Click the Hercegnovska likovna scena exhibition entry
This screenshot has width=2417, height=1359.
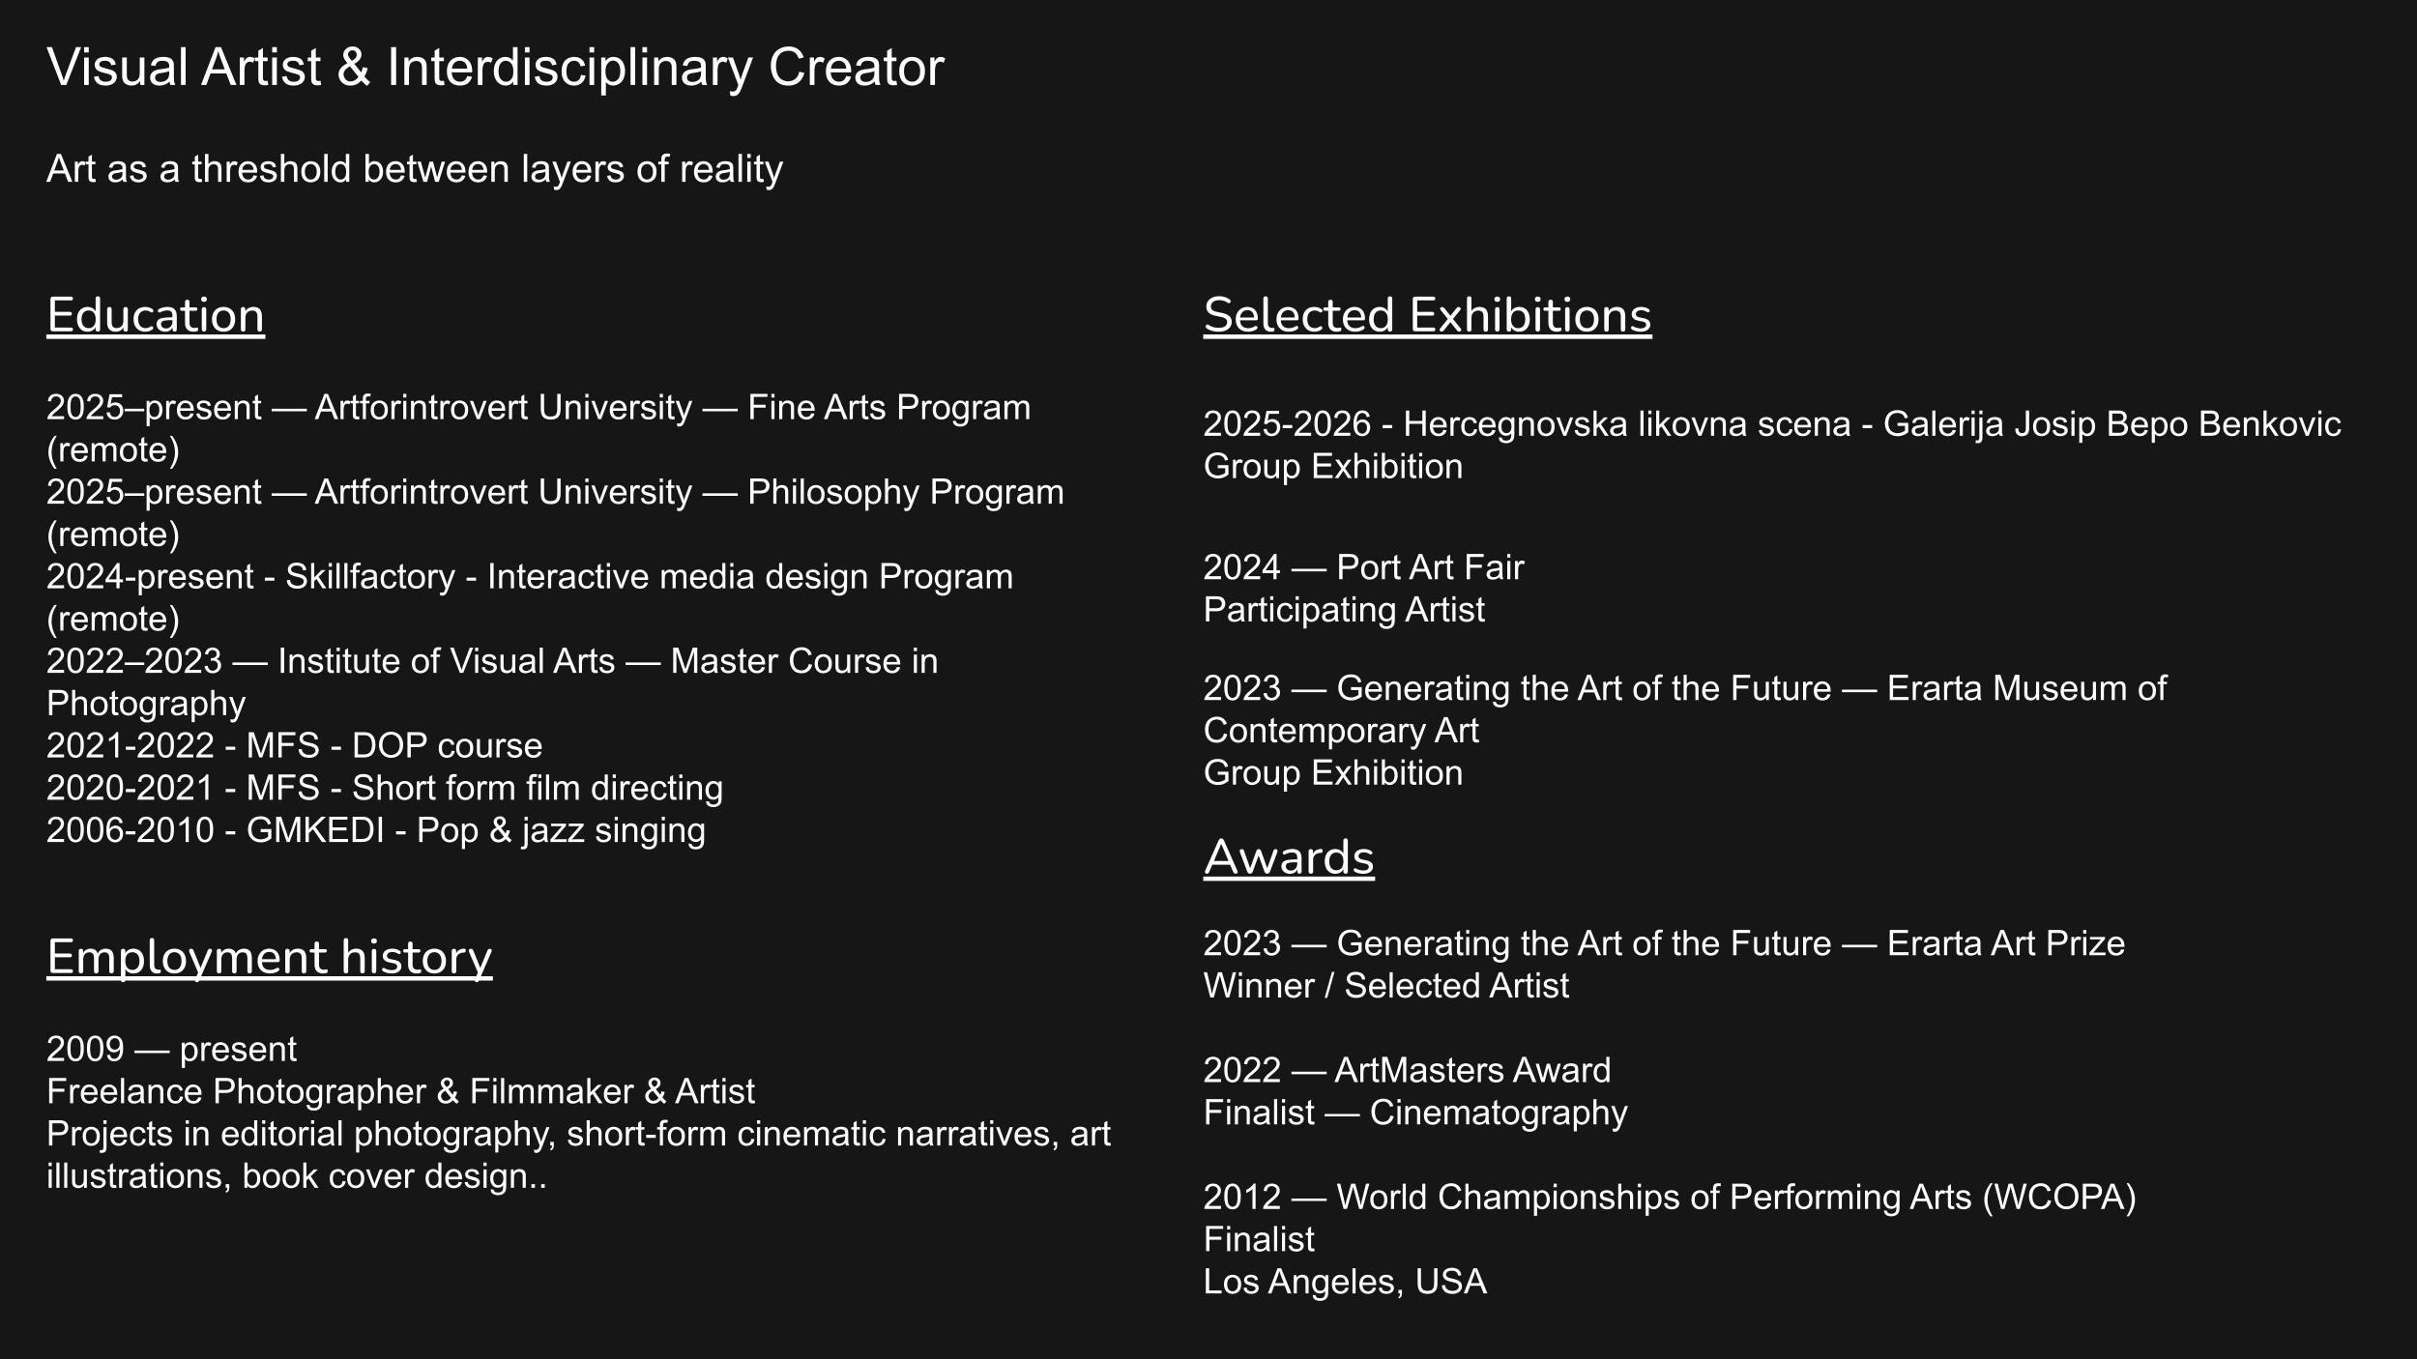tap(1771, 424)
